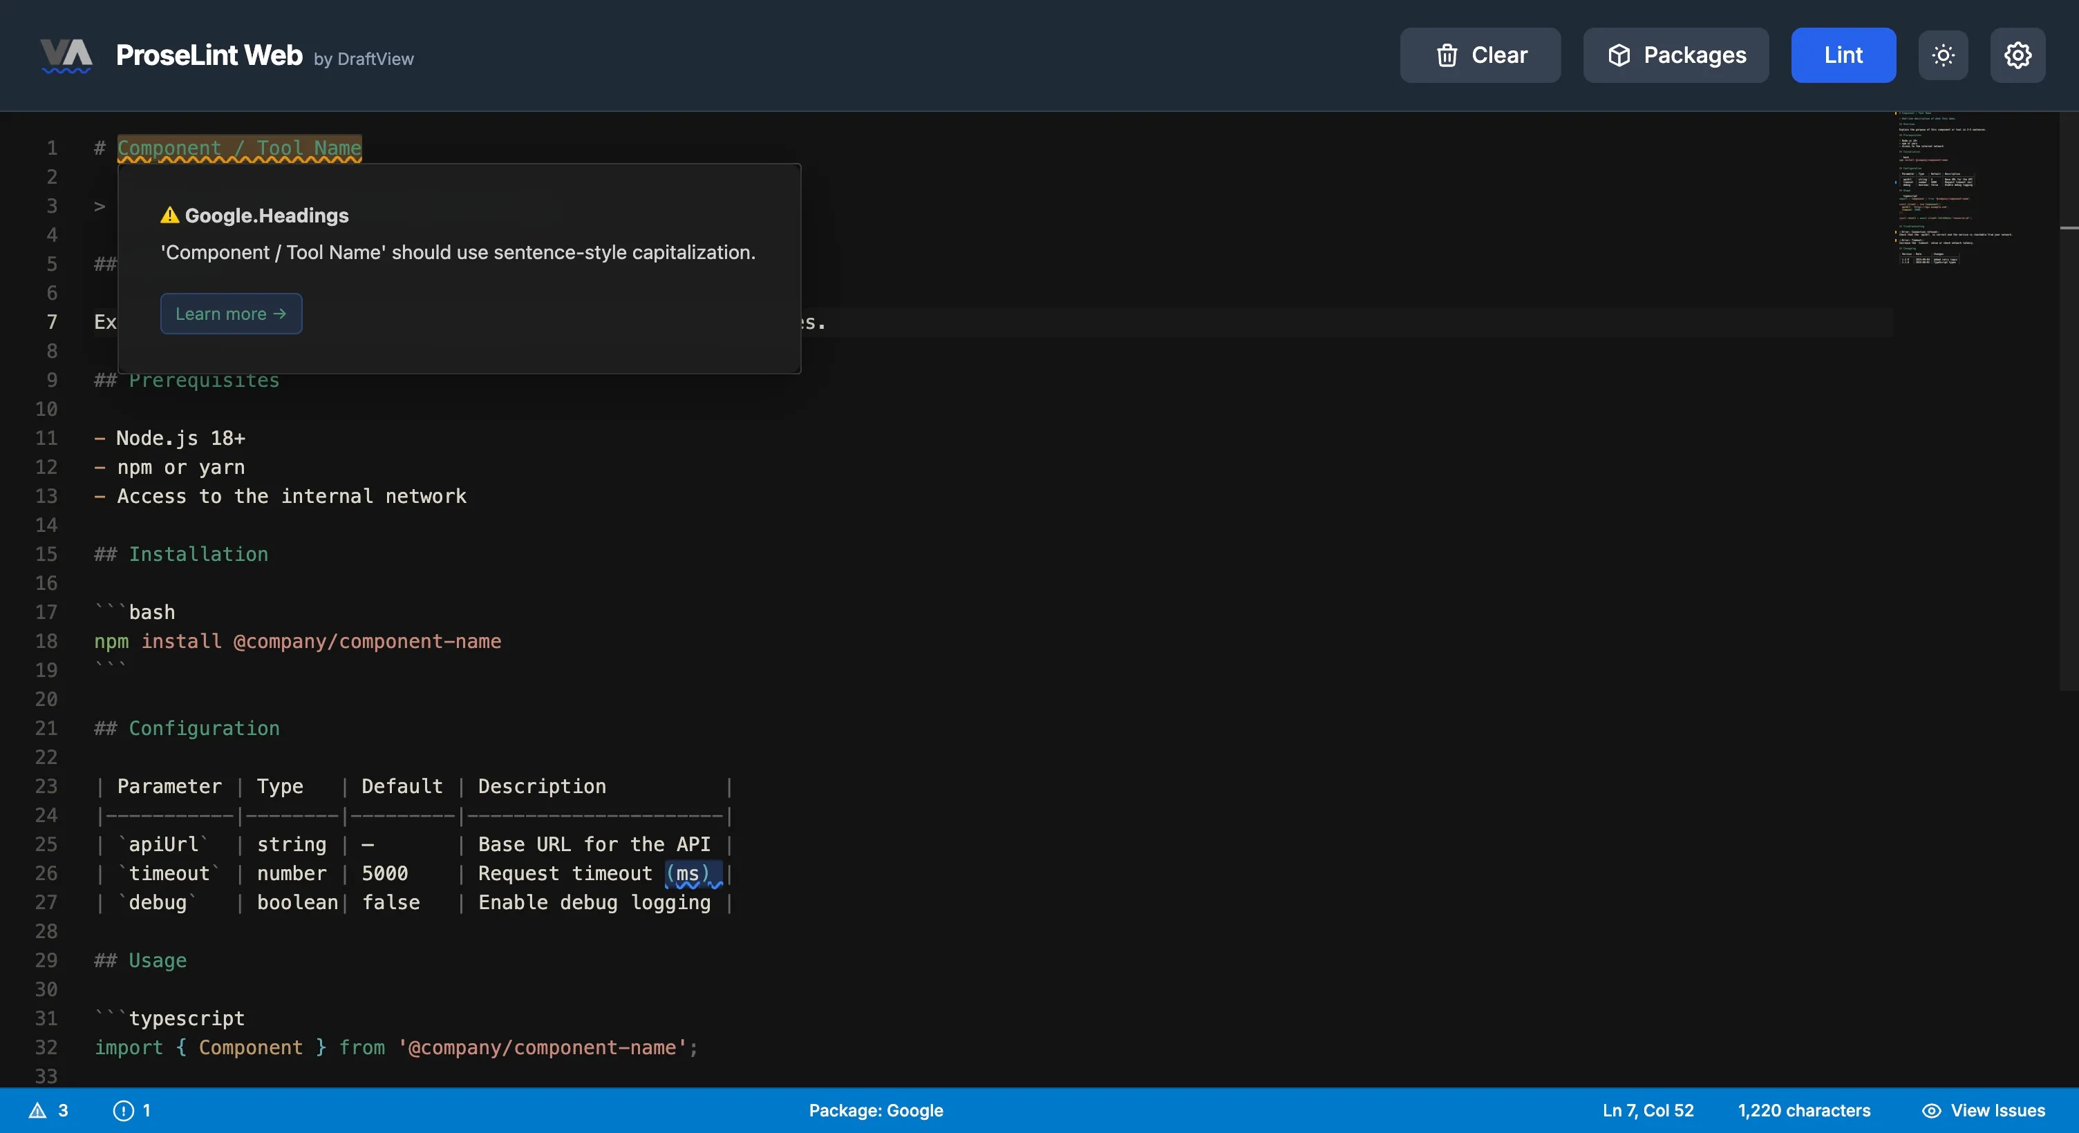Click the ProseLint Web title
The image size is (2079, 1133).
click(209, 55)
